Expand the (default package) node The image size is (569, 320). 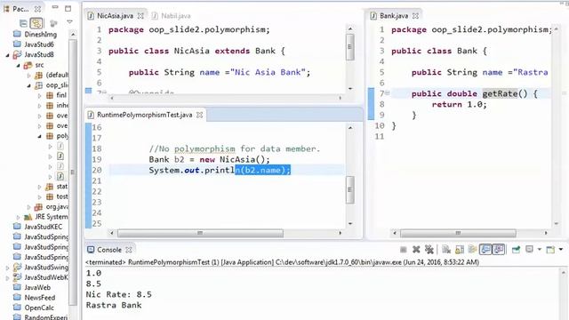[29, 76]
